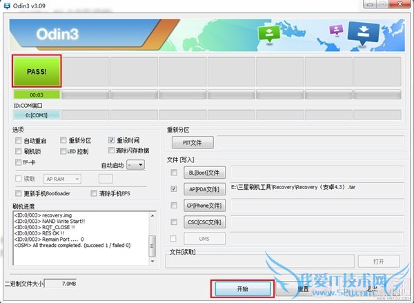Click the PIT file path field

310,143
